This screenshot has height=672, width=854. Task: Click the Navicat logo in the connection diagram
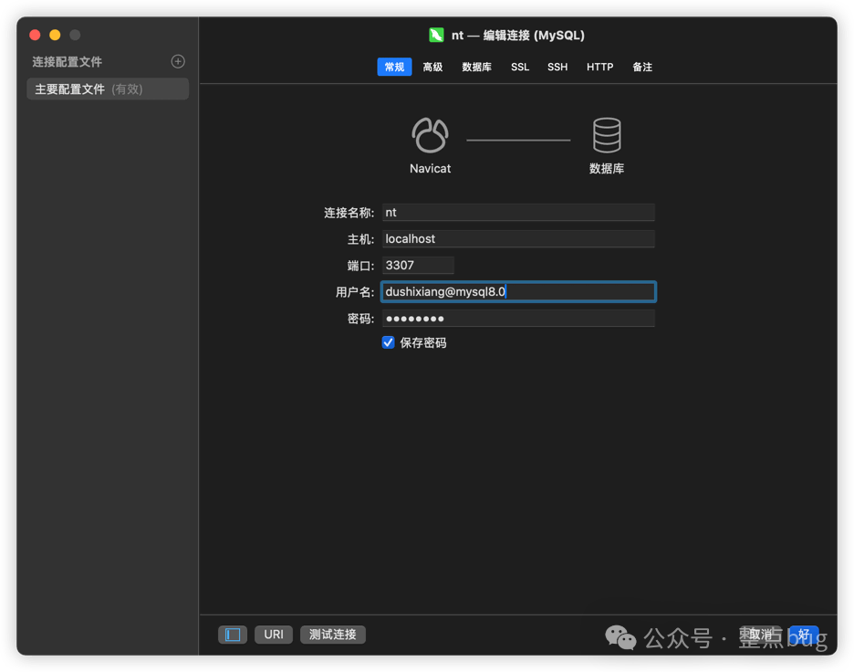coord(429,135)
